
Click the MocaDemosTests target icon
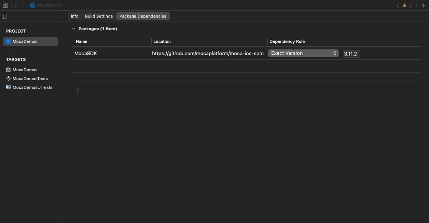click(8, 79)
